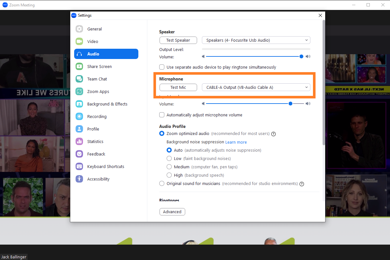
Task: Click the General gear icon in sidebar
Action: (79, 29)
